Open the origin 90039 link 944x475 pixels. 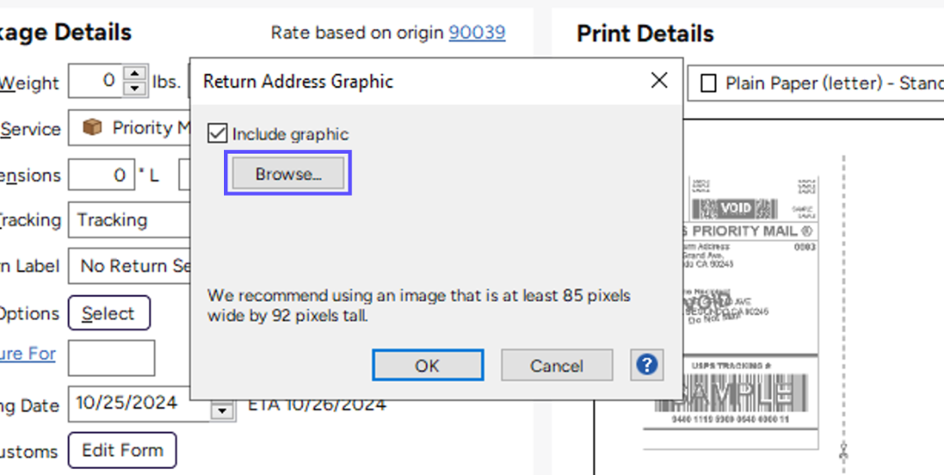click(477, 32)
